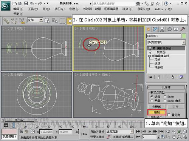The width and height of the screenshot is (189, 141).
Task: Click the New Scene document icon
Action: tap(15, 3)
